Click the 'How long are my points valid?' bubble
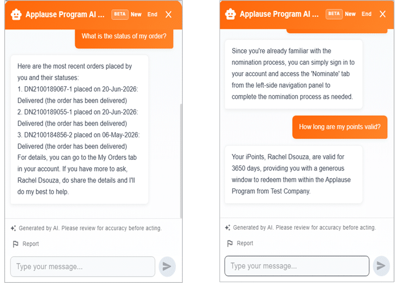 pos(340,127)
